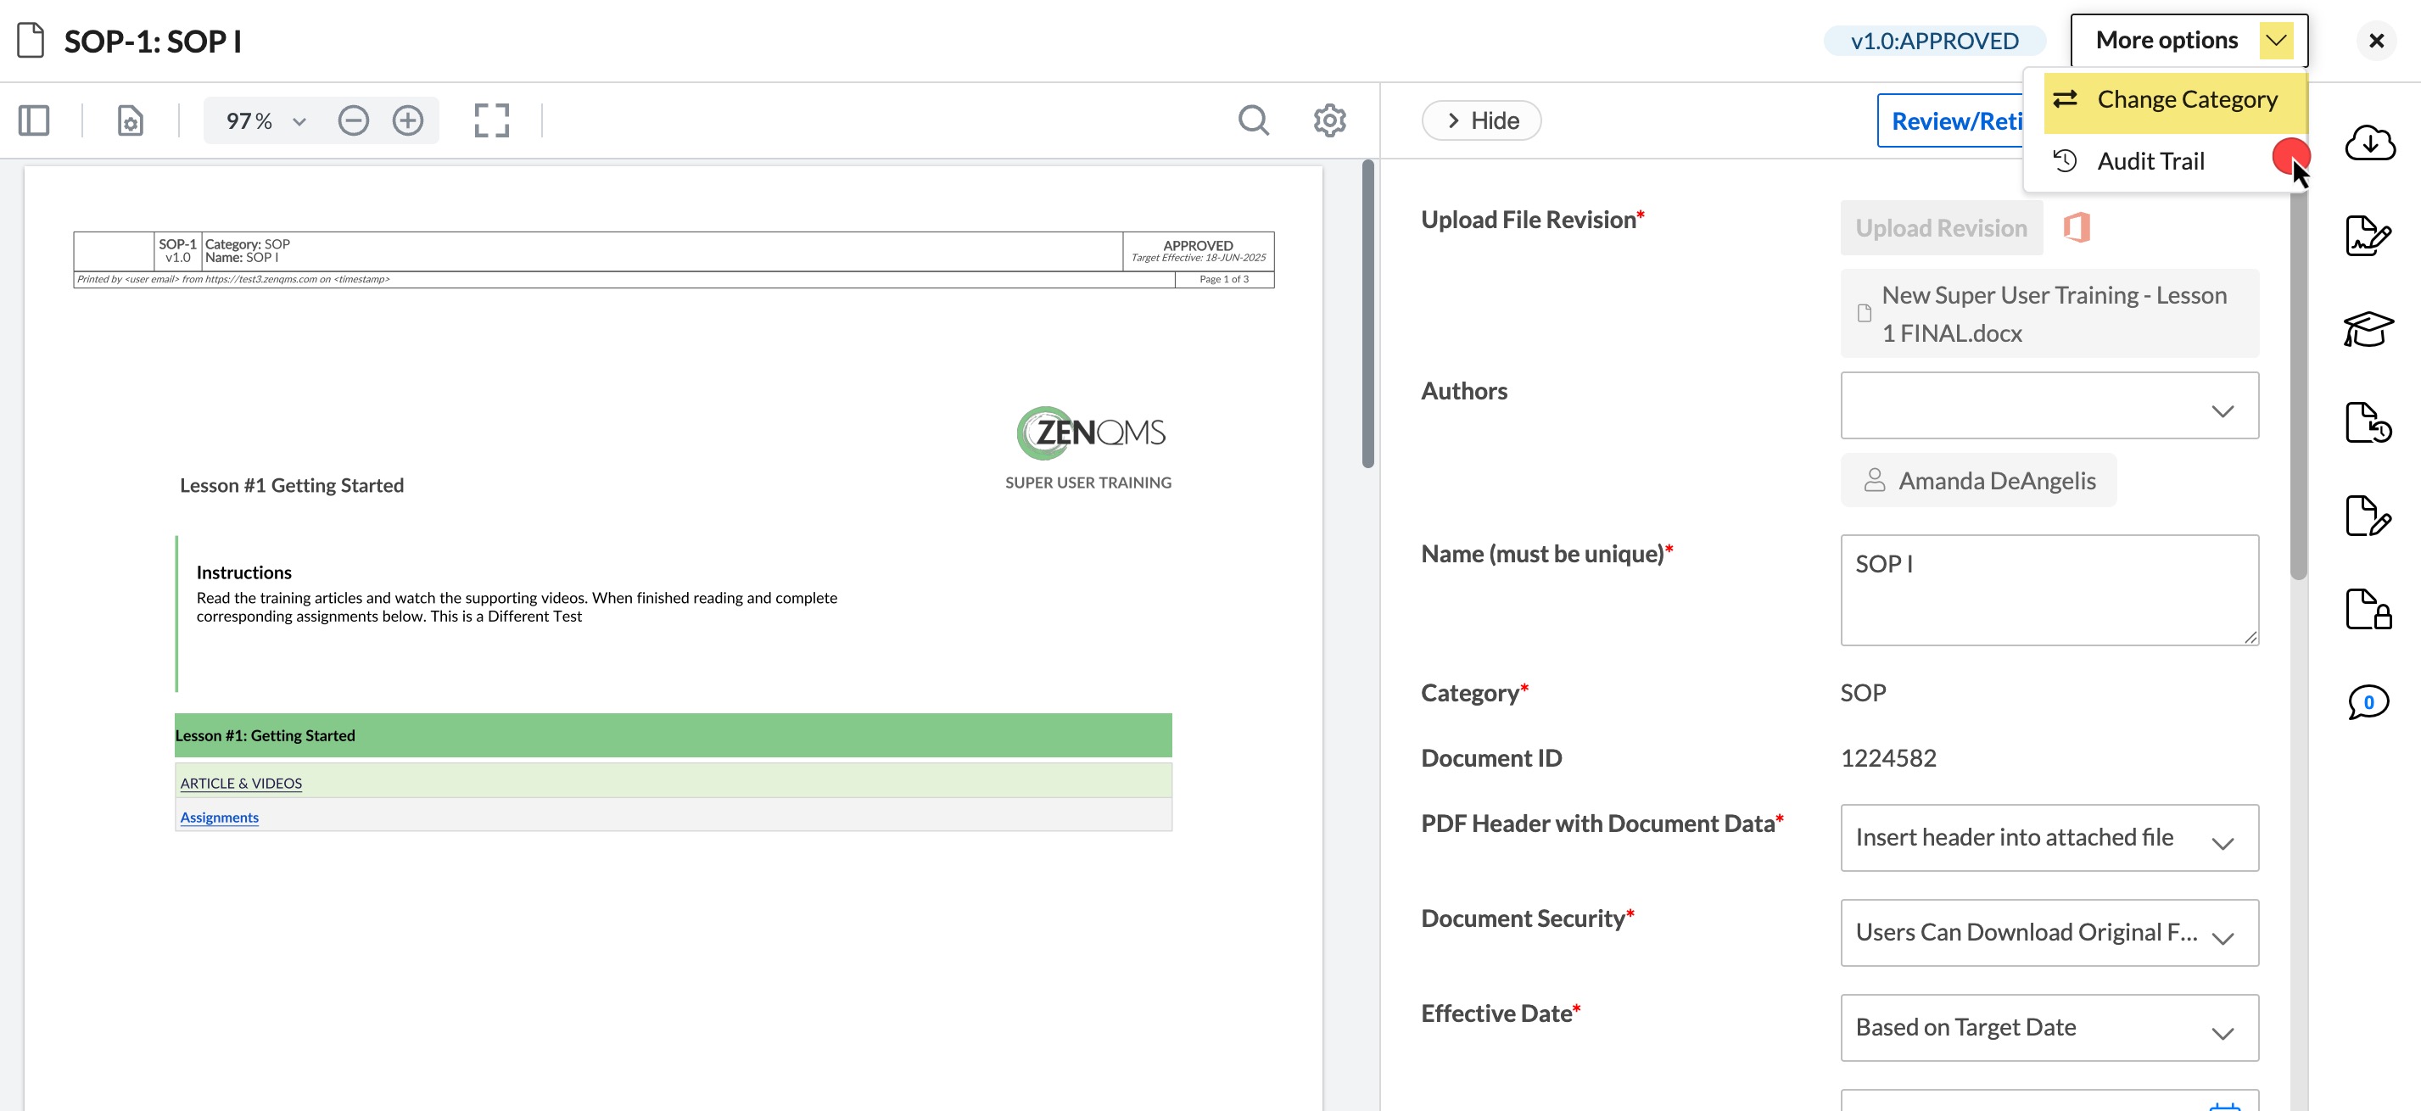Enter fullscreen view mode

pyautogui.click(x=491, y=120)
